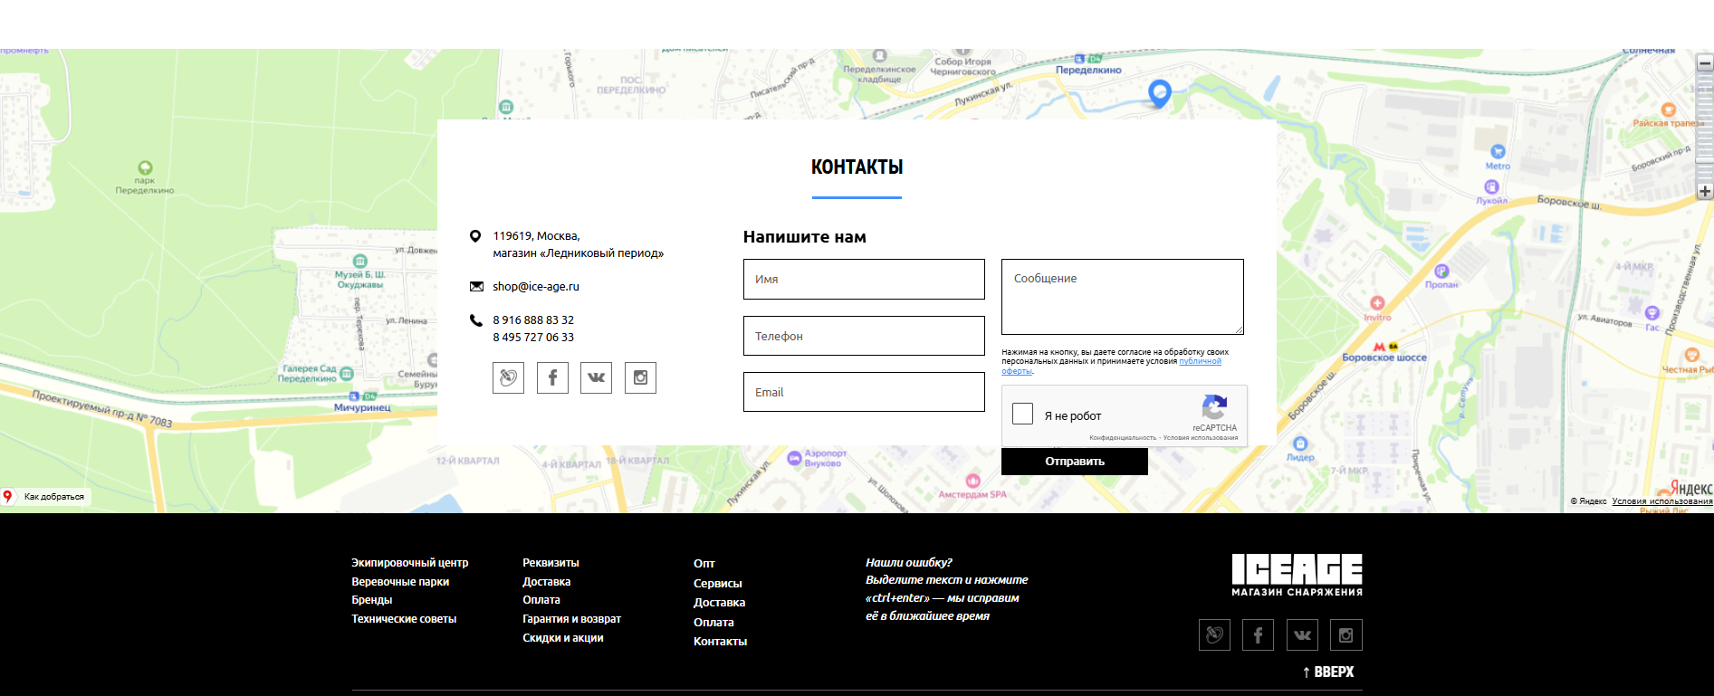The width and height of the screenshot is (1714, 696).
Task: Click the Имя input field
Action: click(x=864, y=280)
